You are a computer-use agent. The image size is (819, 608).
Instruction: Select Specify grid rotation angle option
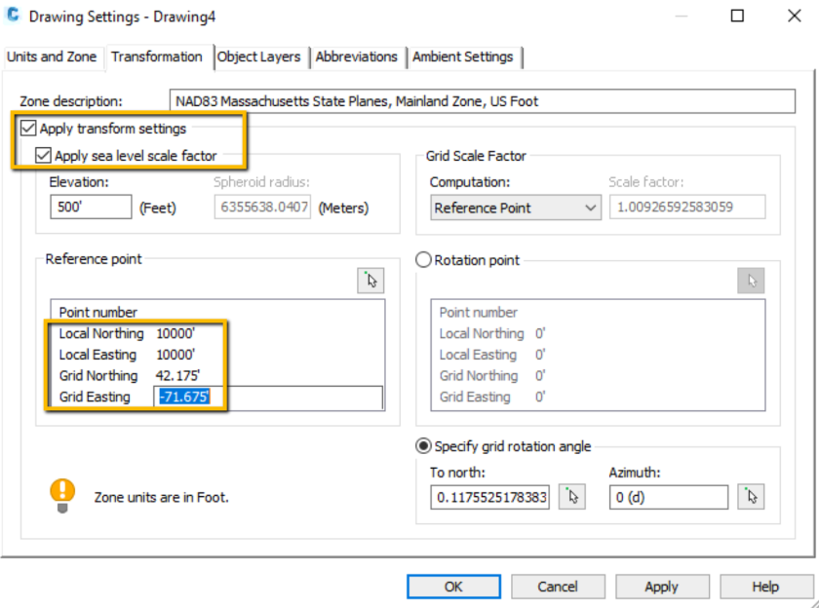click(x=422, y=446)
